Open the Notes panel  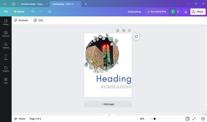click(20, 119)
